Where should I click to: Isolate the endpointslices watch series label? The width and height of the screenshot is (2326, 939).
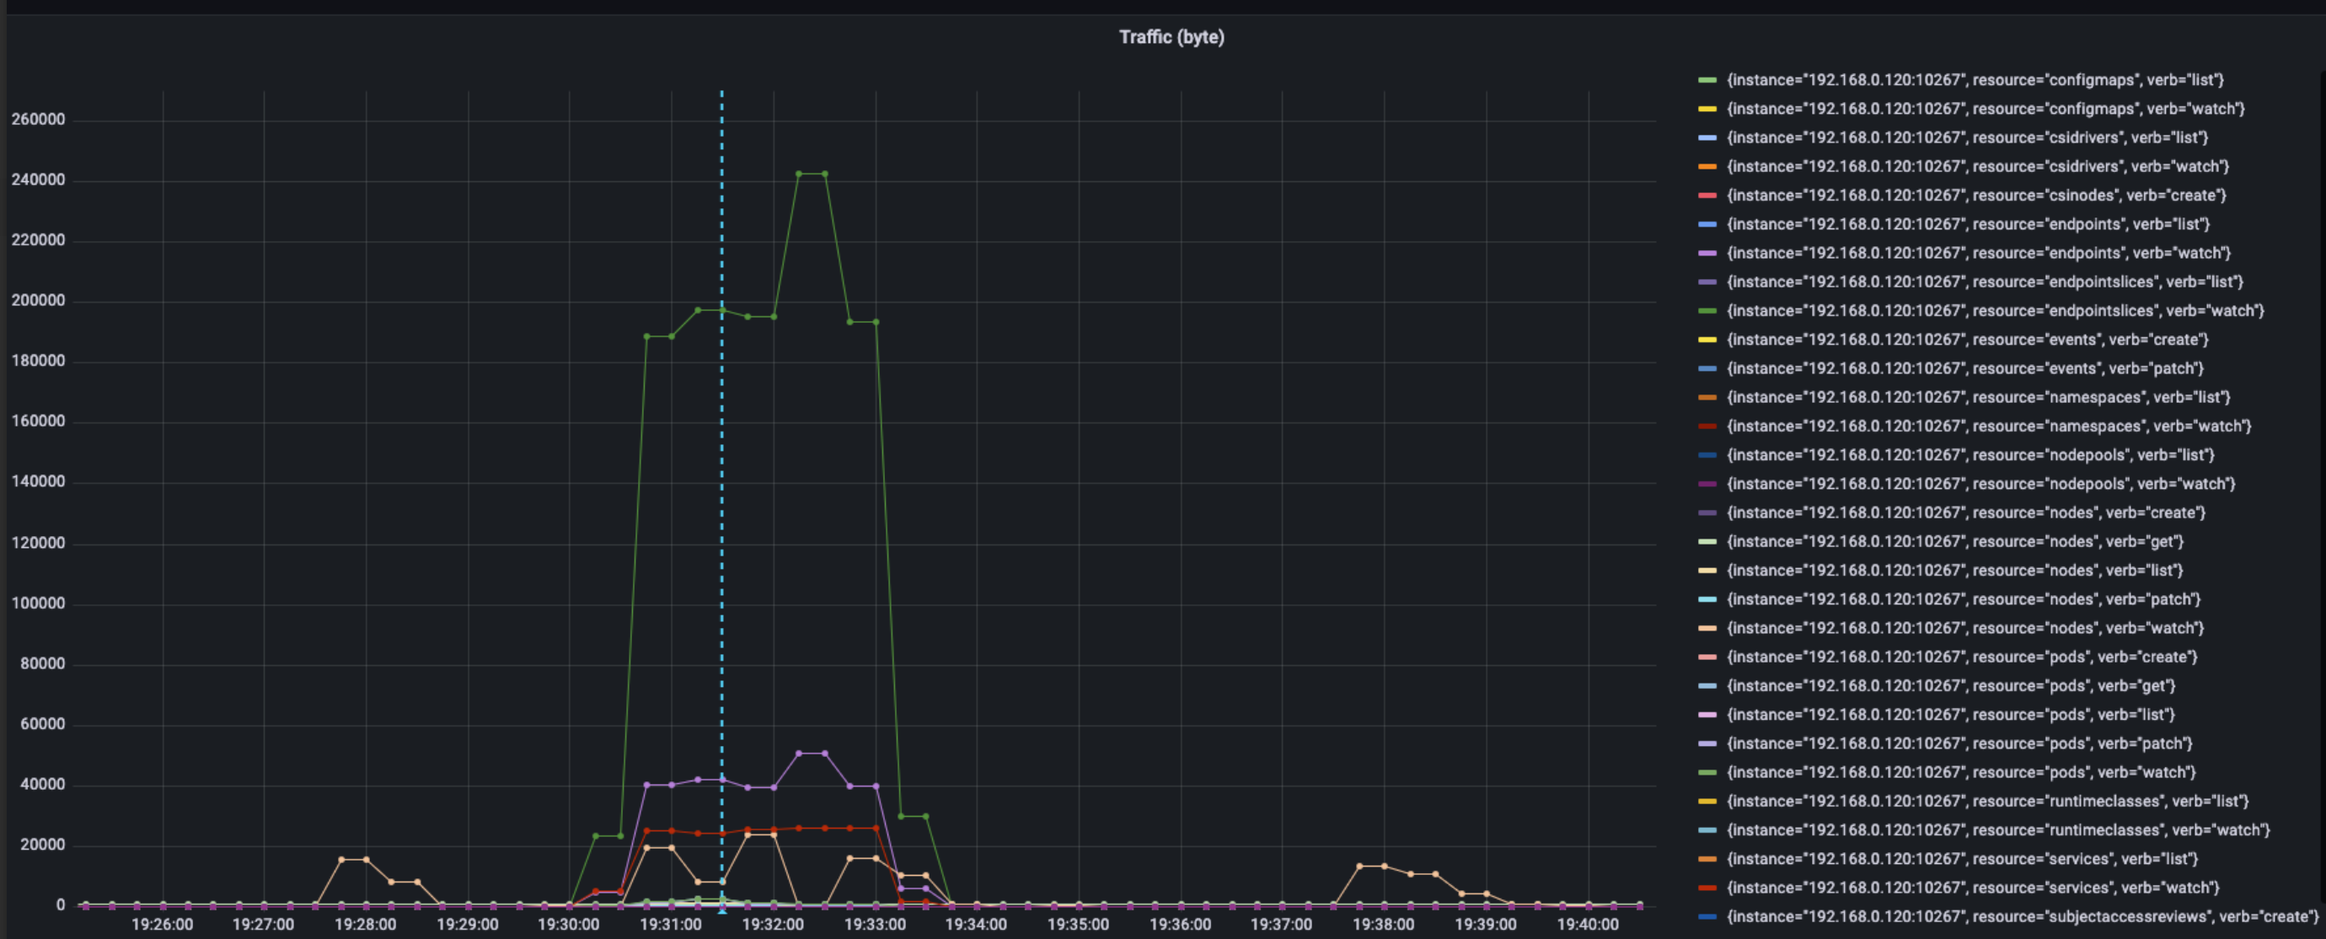point(1996,310)
